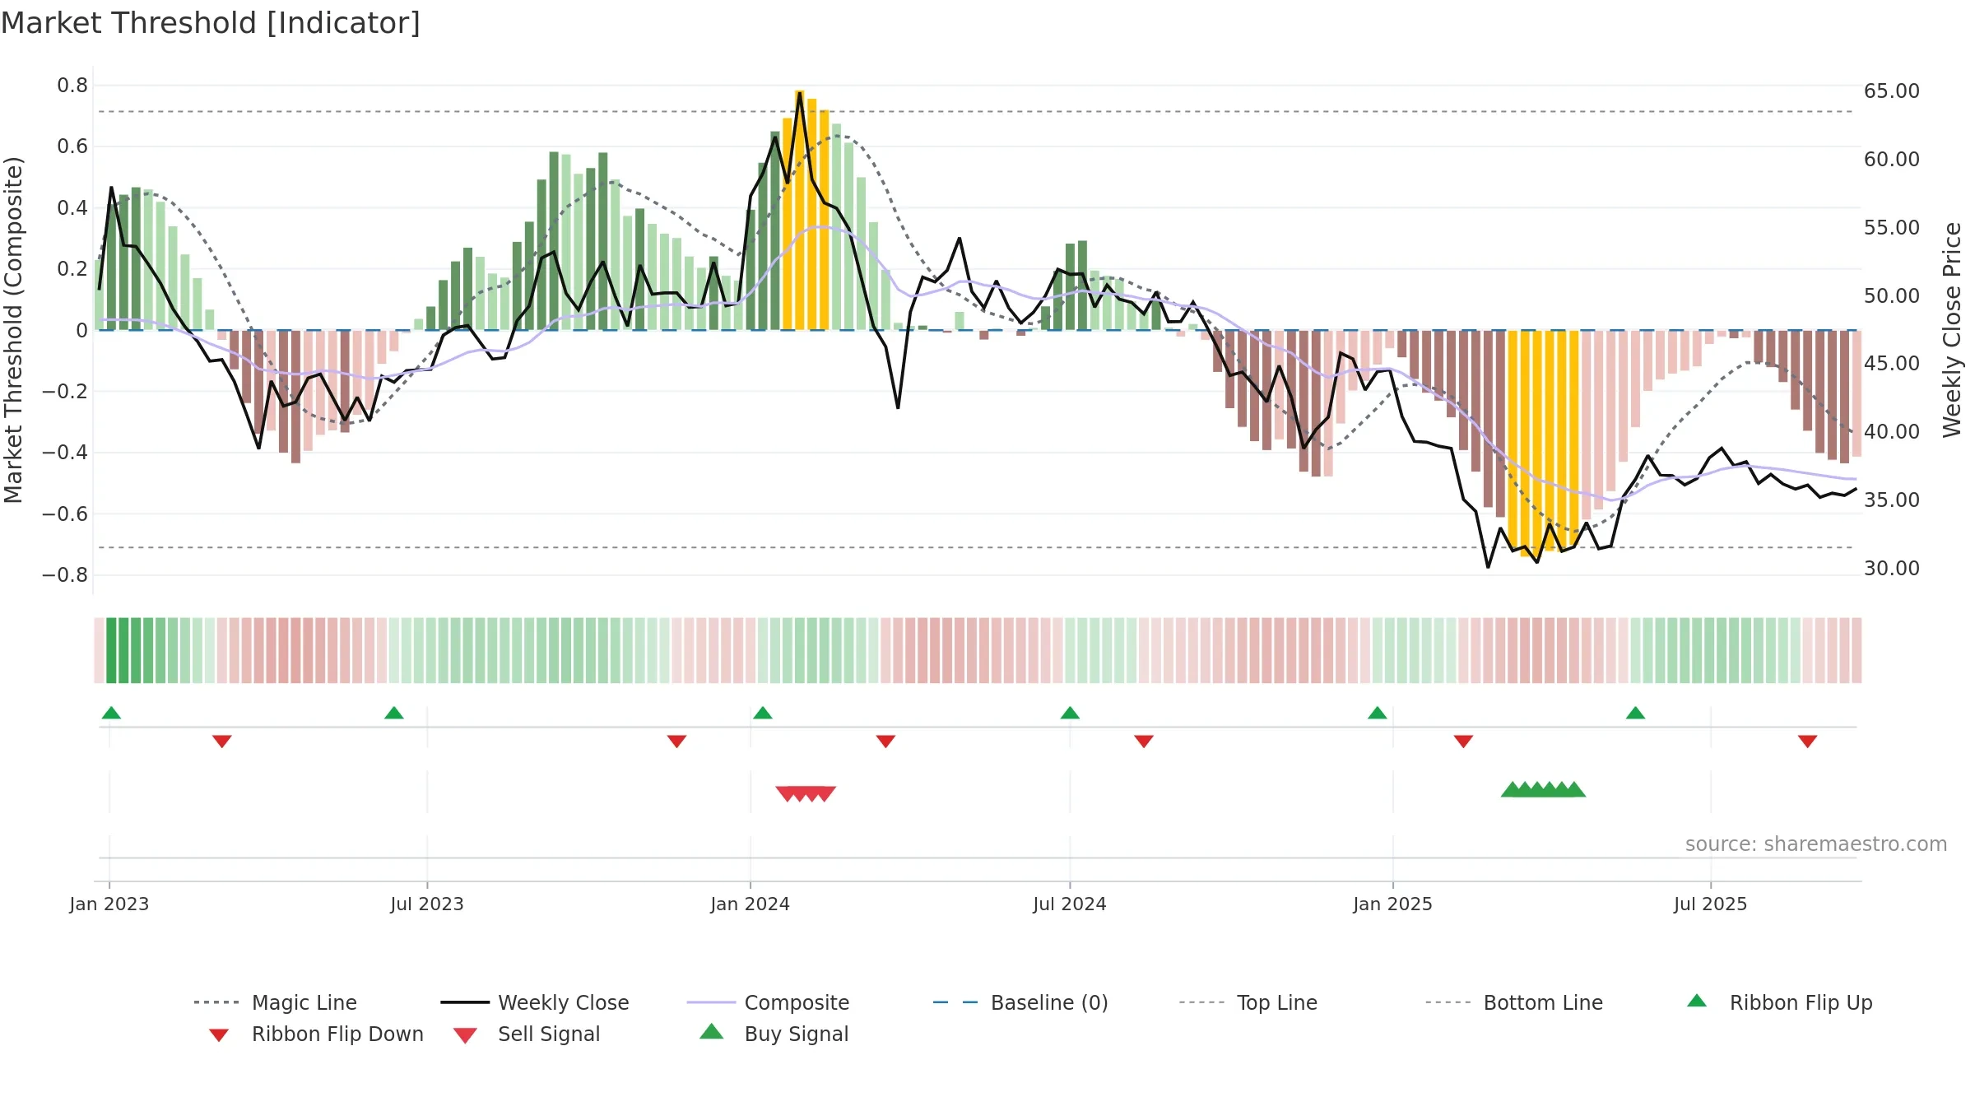Viewport: 1975px width, 1111px height.
Task: Click the last Ribbon Flip Down marker after Jul 2025
Action: 1808,741
